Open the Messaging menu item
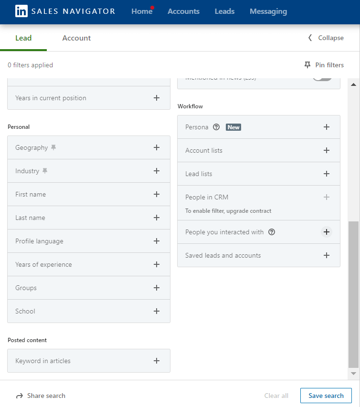Image resolution: width=360 pixels, height=407 pixels. (268, 11)
